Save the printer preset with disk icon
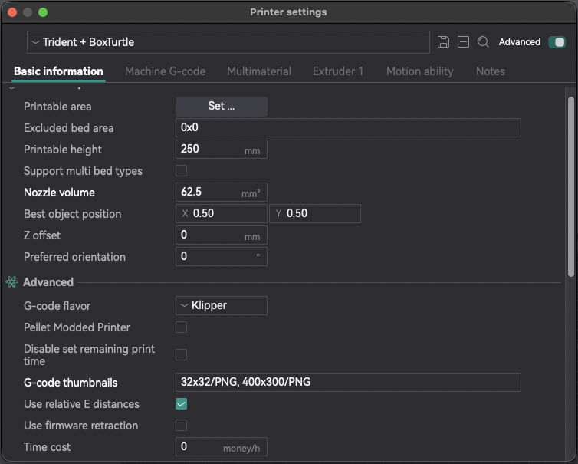 tap(443, 42)
